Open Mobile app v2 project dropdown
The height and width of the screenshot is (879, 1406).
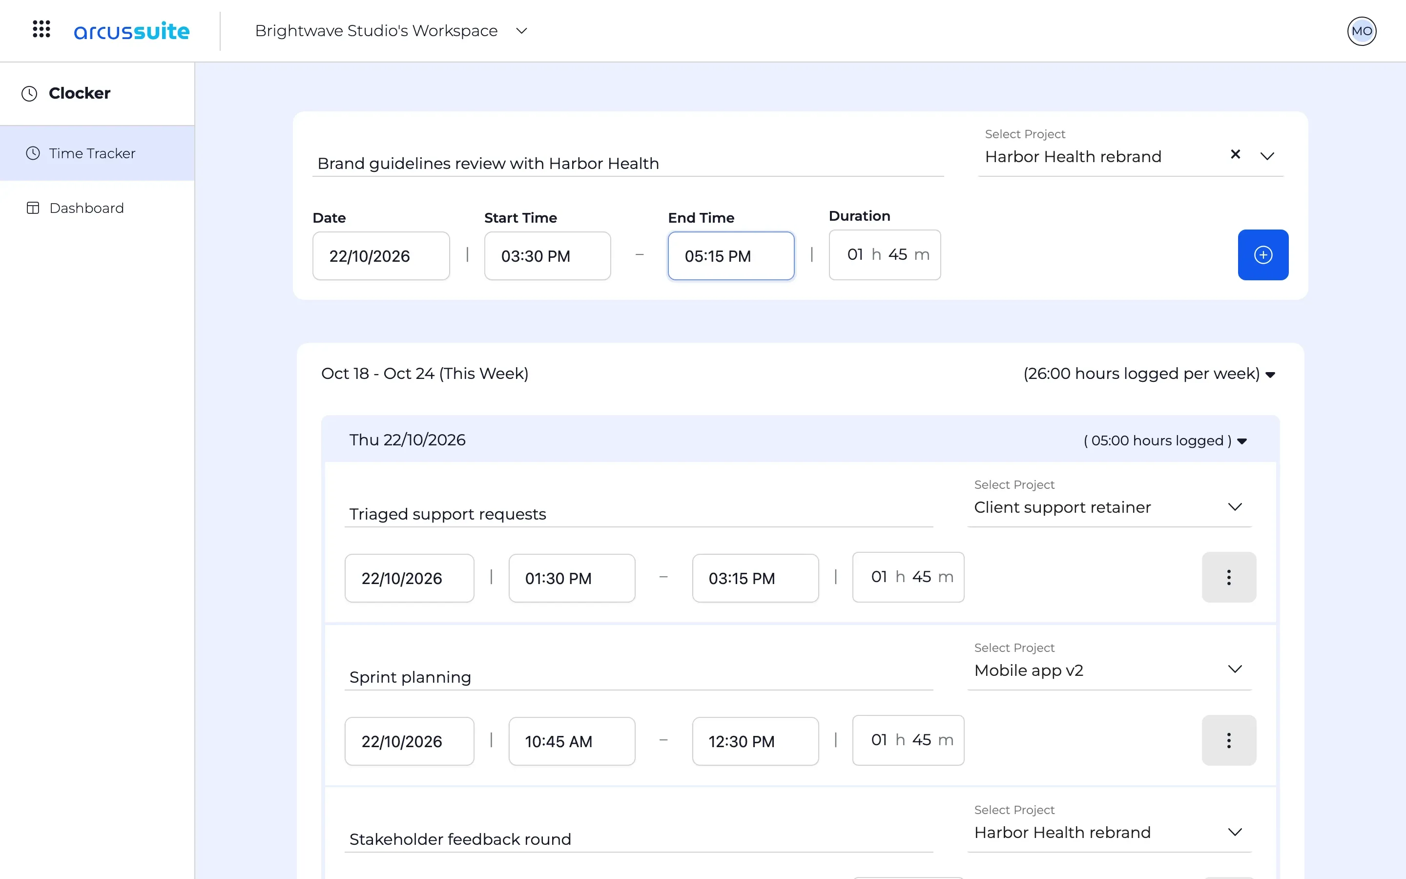(1235, 669)
